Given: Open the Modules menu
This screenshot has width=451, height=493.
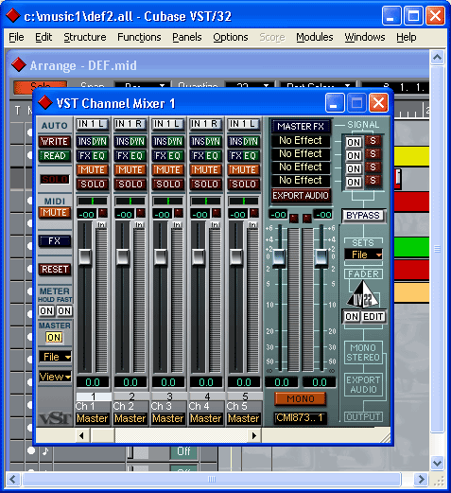Looking at the screenshot, I should 315,37.
